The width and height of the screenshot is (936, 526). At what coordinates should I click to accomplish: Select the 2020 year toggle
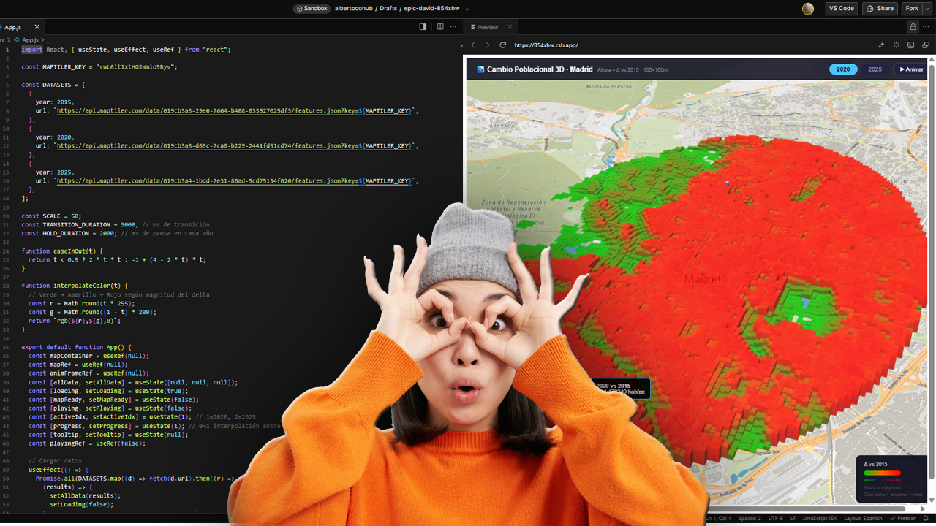[843, 69]
